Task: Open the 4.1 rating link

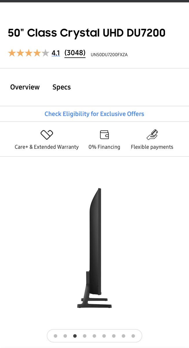Action: [56, 53]
